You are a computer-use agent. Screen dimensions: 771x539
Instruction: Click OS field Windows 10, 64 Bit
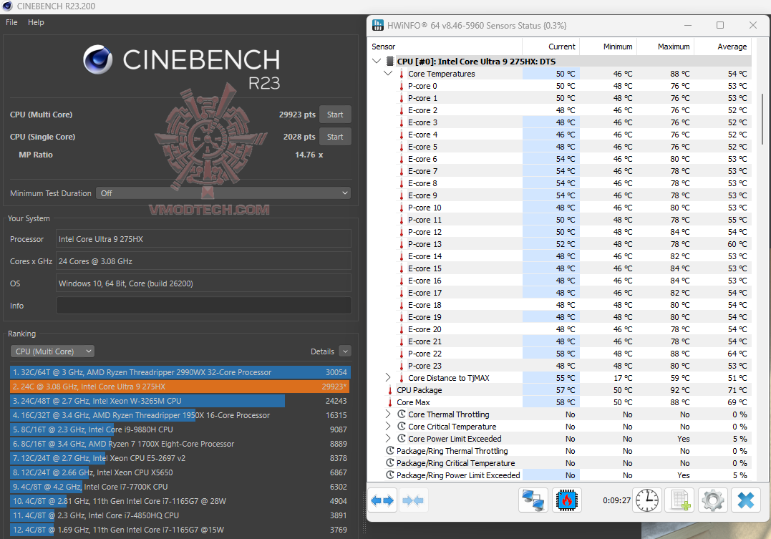(x=203, y=283)
